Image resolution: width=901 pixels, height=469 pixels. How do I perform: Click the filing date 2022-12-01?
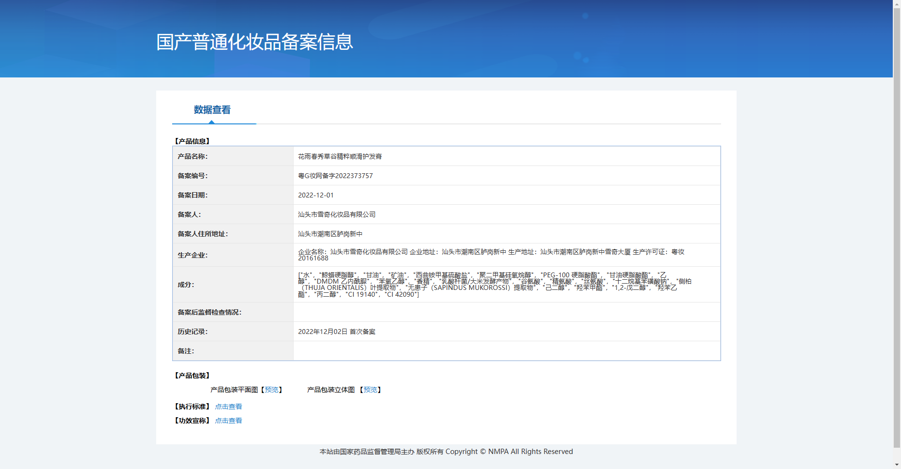click(x=315, y=195)
